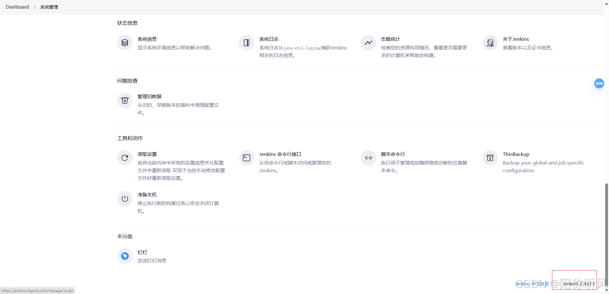609x294 pixels.
Task: Click the Jenkins 2.462.1 version link
Action: (579, 283)
